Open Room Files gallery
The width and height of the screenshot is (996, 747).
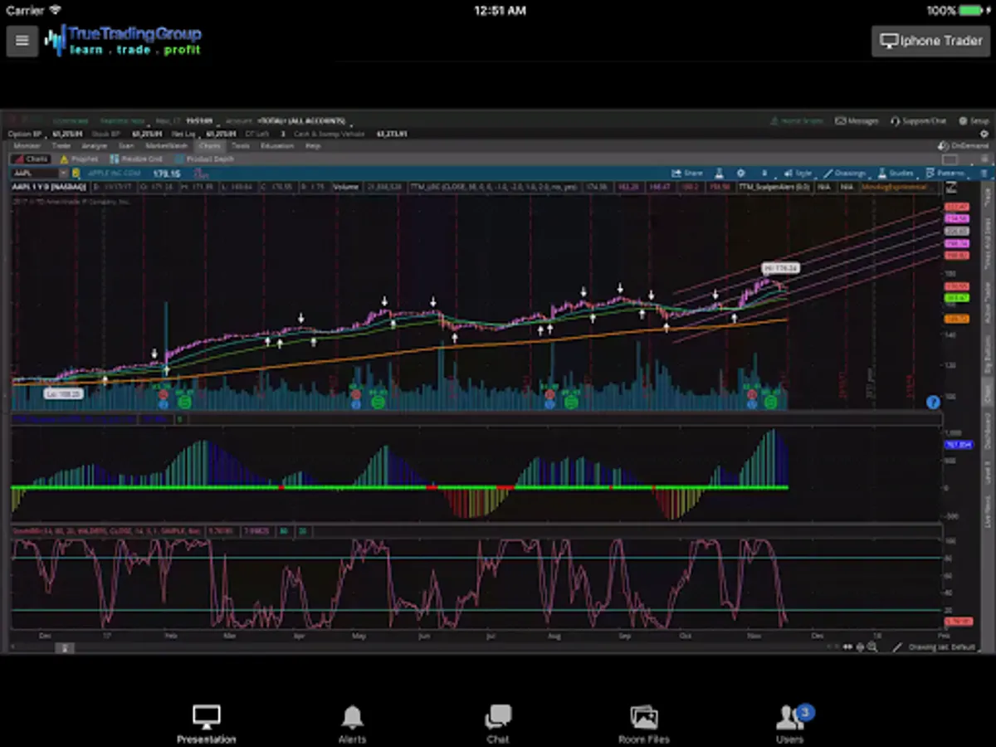tap(643, 717)
